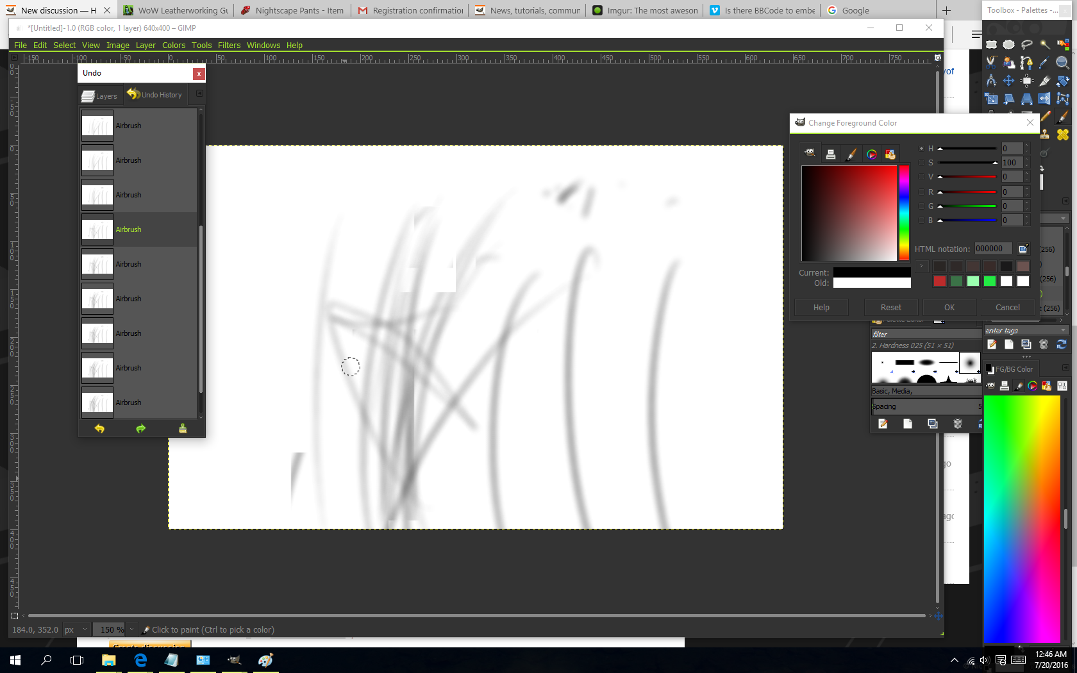The image size is (1077, 673).
Task: Select the Move tool
Action: tap(1009, 80)
